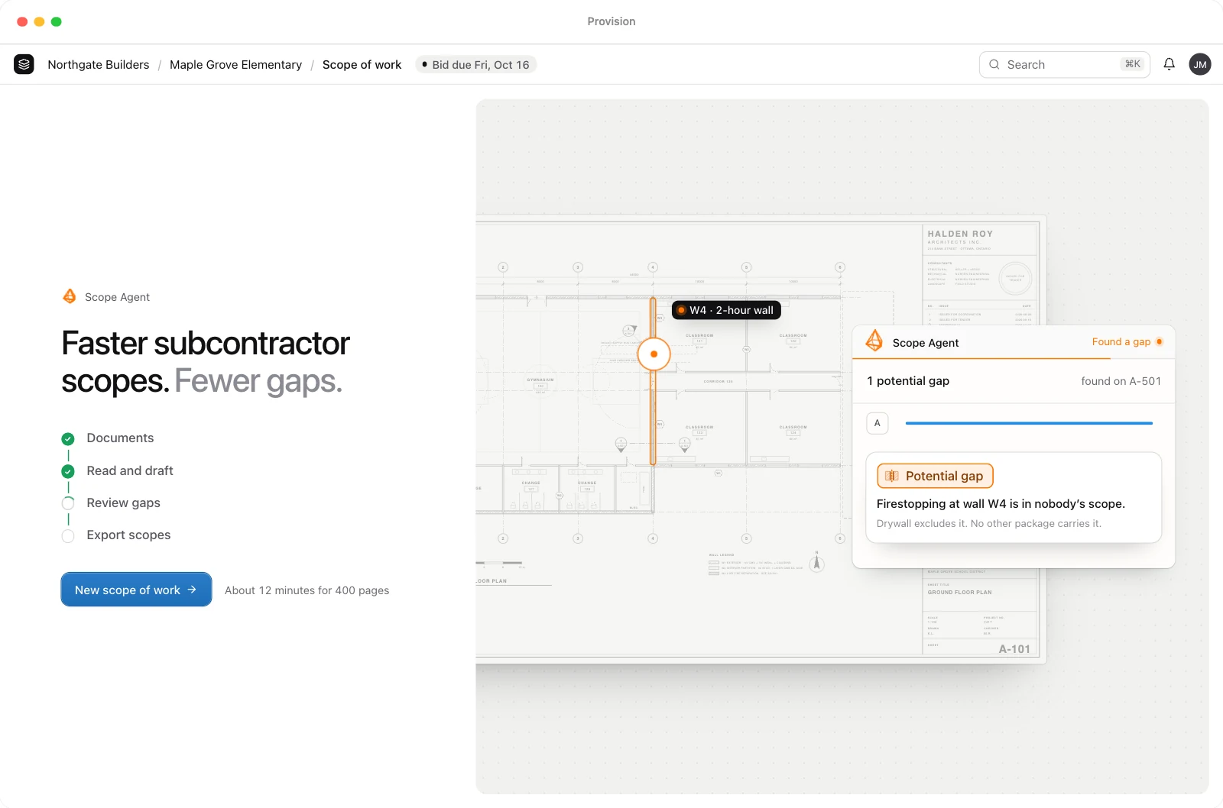Click the Export scopes step label
This screenshot has height=808, width=1223.
click(128, 535)
